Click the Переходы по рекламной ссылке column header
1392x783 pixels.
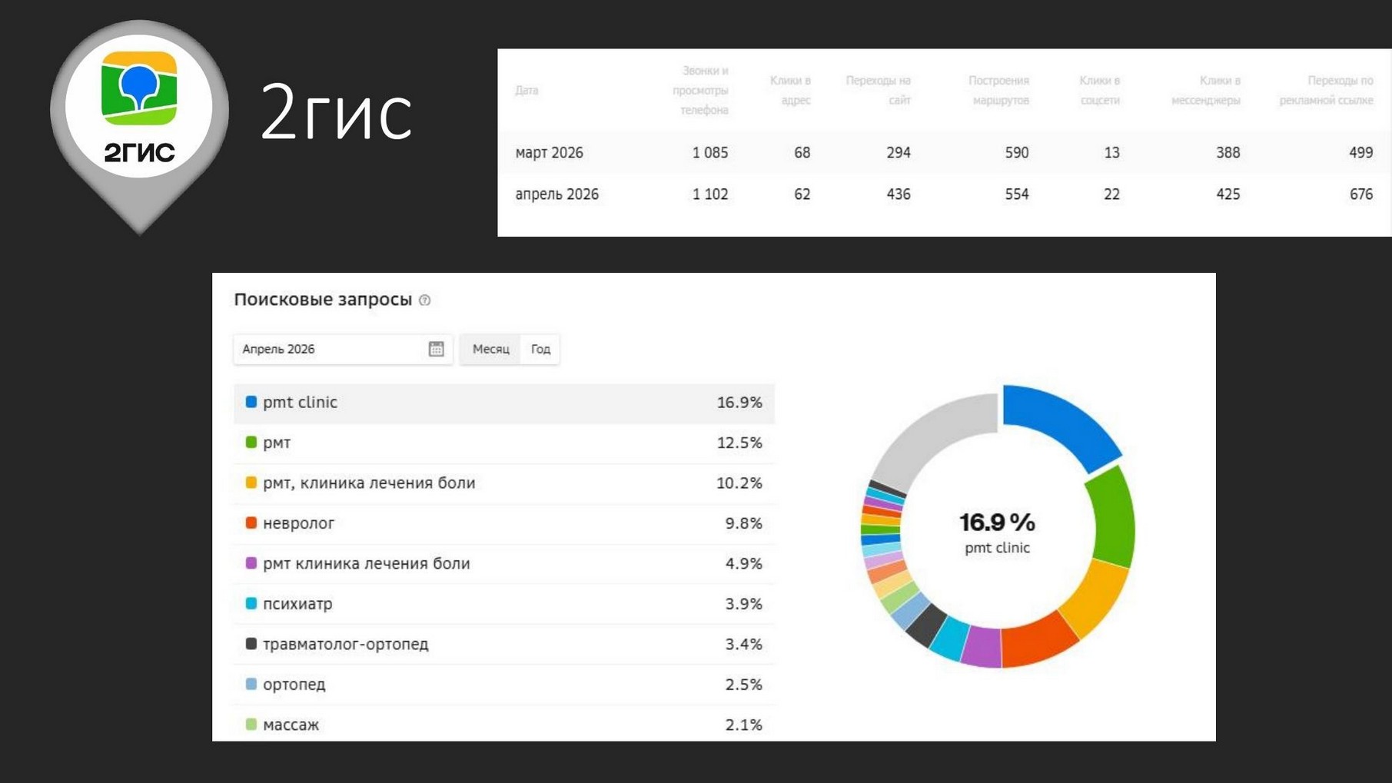pos(1326,91)
